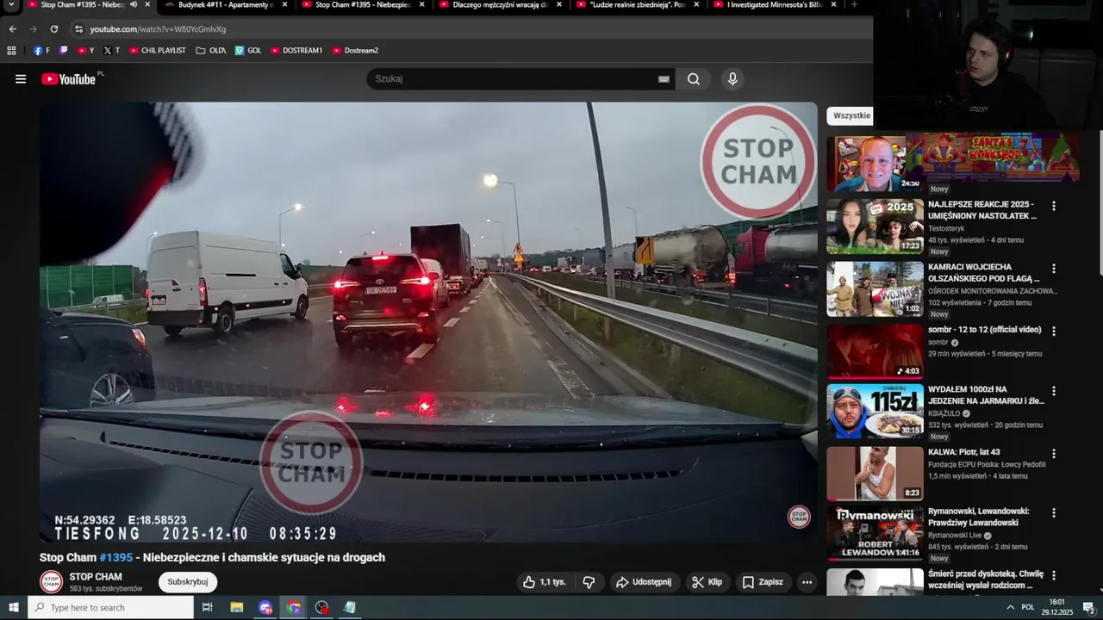Image resolution: width=1103 pixels, height=620 pixels.
Task: Click the Windows taskbar search box
Action: 110,607
